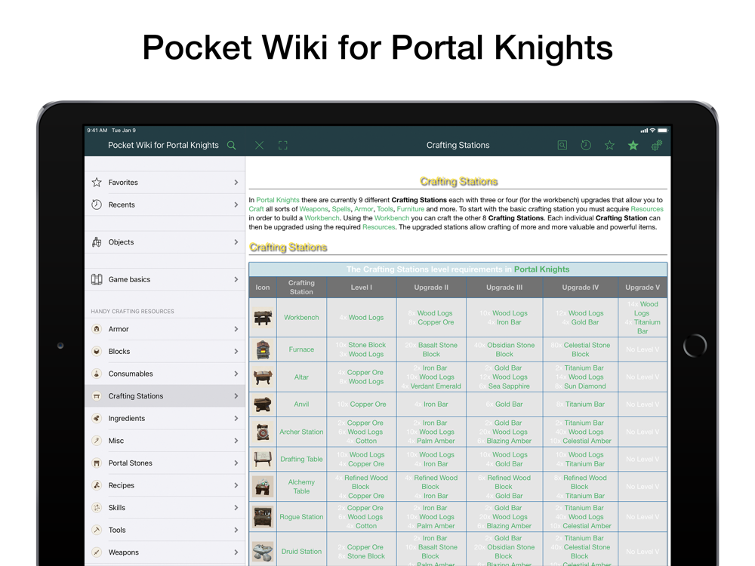Tap the outlined star to favorite page

(609, 145)
